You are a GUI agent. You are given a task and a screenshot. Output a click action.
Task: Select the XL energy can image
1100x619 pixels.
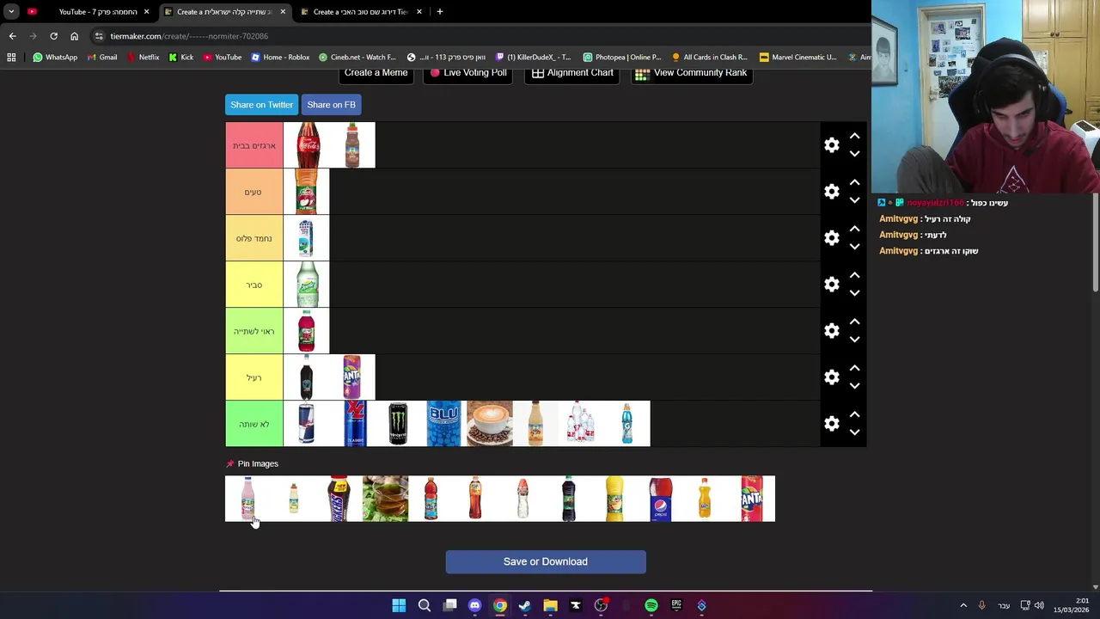tap(352, 424)
